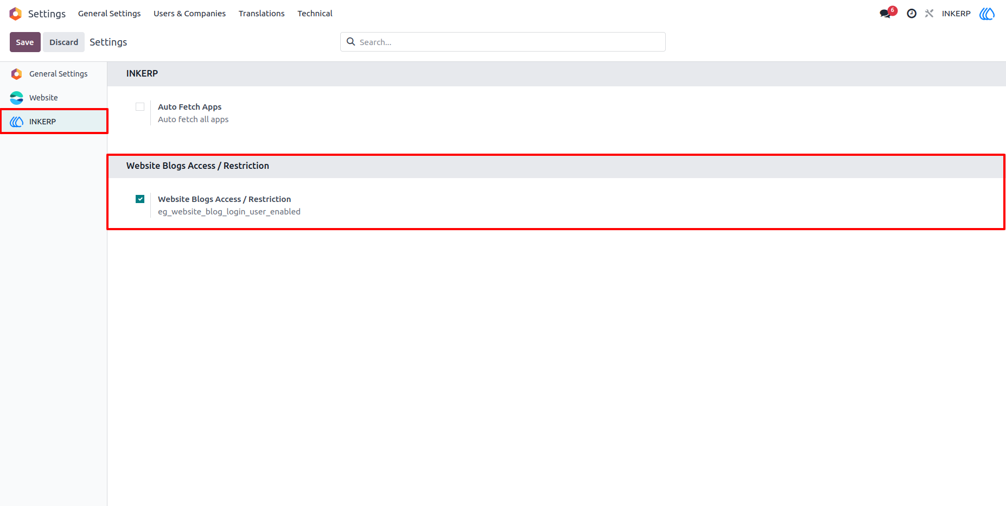Click the 'Auto fetch all apps' description
The width and height of the screenshot is (1006, 506).
193,119
